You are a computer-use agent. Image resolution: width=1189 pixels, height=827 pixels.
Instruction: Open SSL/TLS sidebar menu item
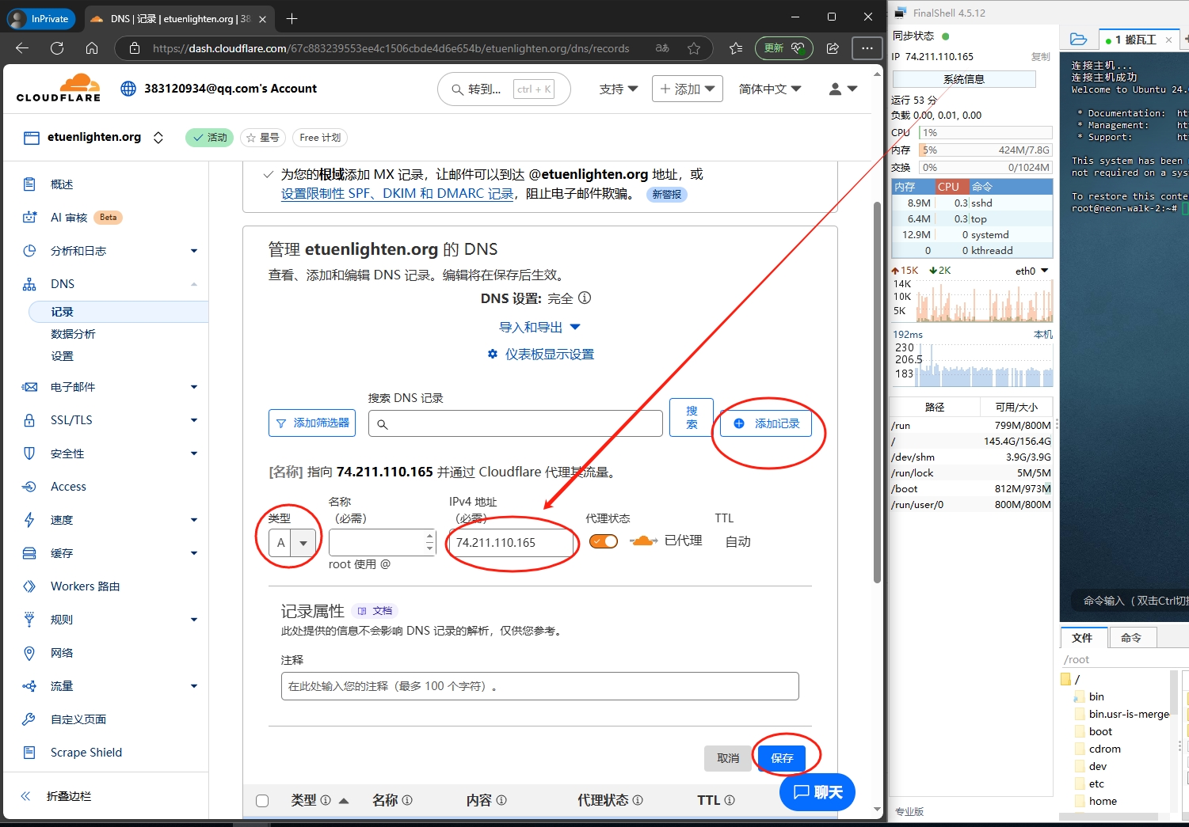click(x=71, y=420)
